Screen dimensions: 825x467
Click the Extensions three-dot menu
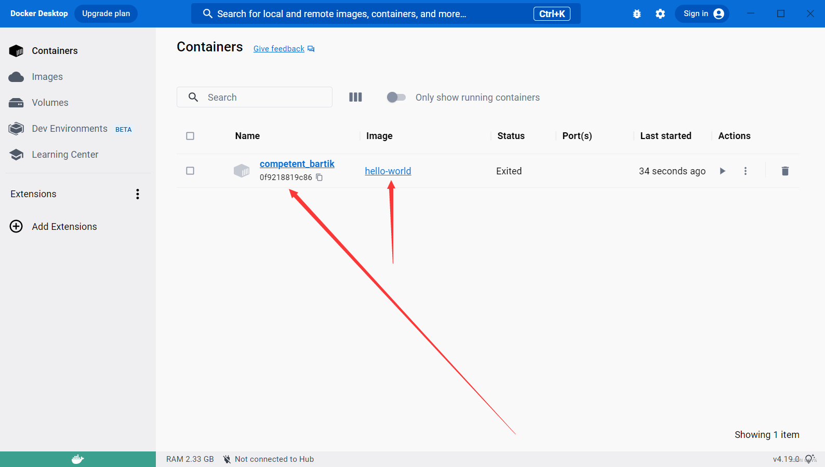(x=138, y=194)
